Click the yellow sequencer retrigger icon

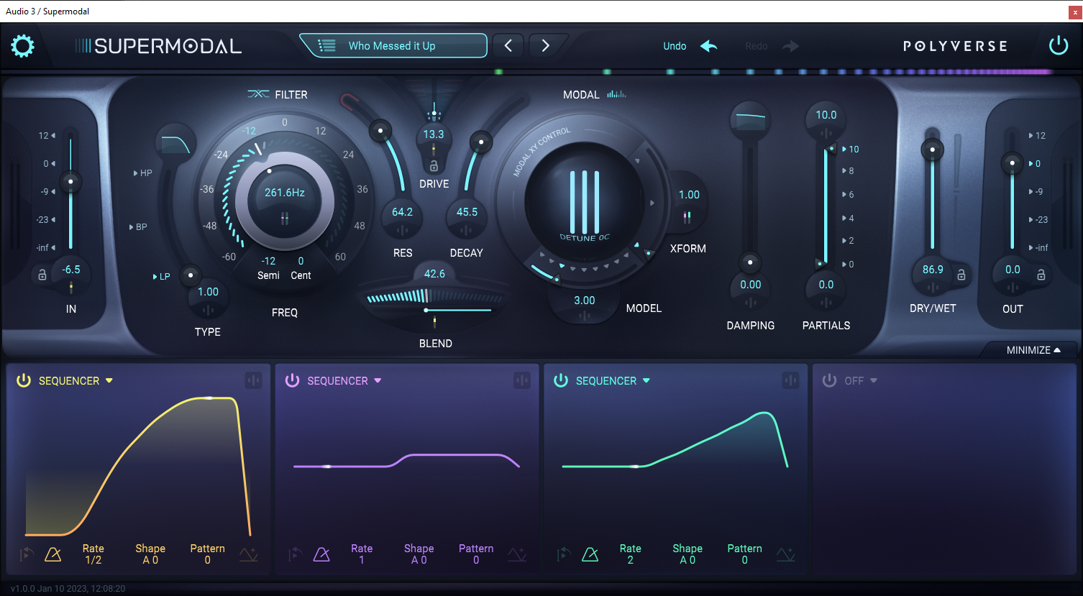27,554
